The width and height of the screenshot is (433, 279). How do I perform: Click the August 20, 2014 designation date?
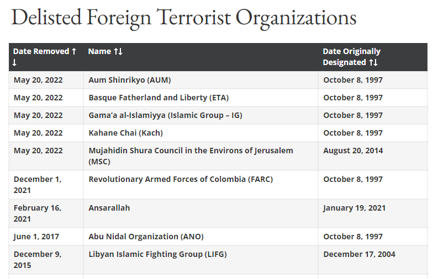pos(353,151)
